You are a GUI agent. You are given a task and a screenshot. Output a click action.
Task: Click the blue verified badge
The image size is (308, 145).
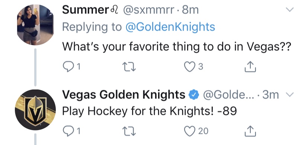click(x=194, y=95)
